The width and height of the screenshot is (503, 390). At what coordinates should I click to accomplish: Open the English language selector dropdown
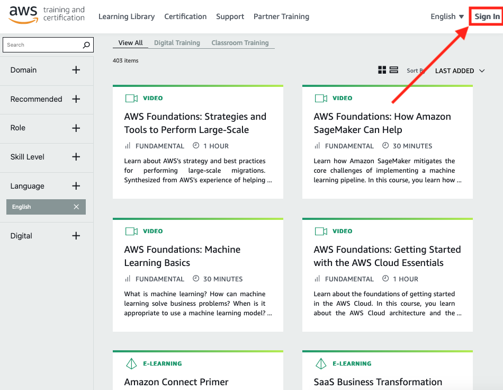(446, 16)
